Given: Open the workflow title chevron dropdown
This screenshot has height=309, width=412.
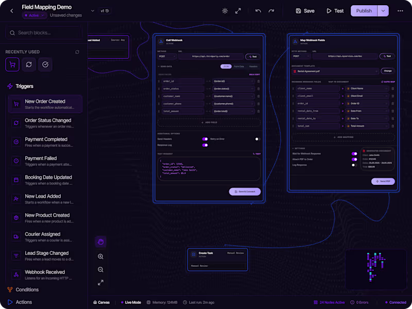Looking at the screenshot, I should 93,11.
